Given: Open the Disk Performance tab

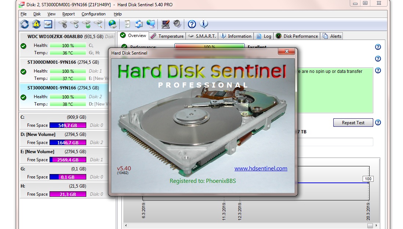Looking at the screenshot, I should pyautogui.click(x=299, y=36).
